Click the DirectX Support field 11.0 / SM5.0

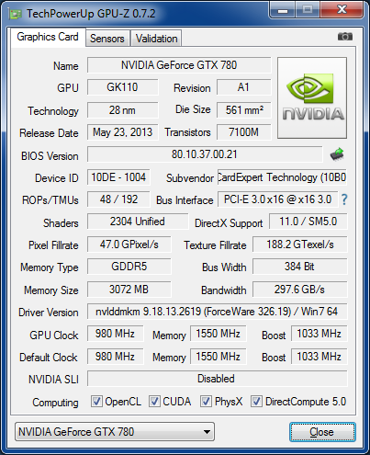pos(308,222)
